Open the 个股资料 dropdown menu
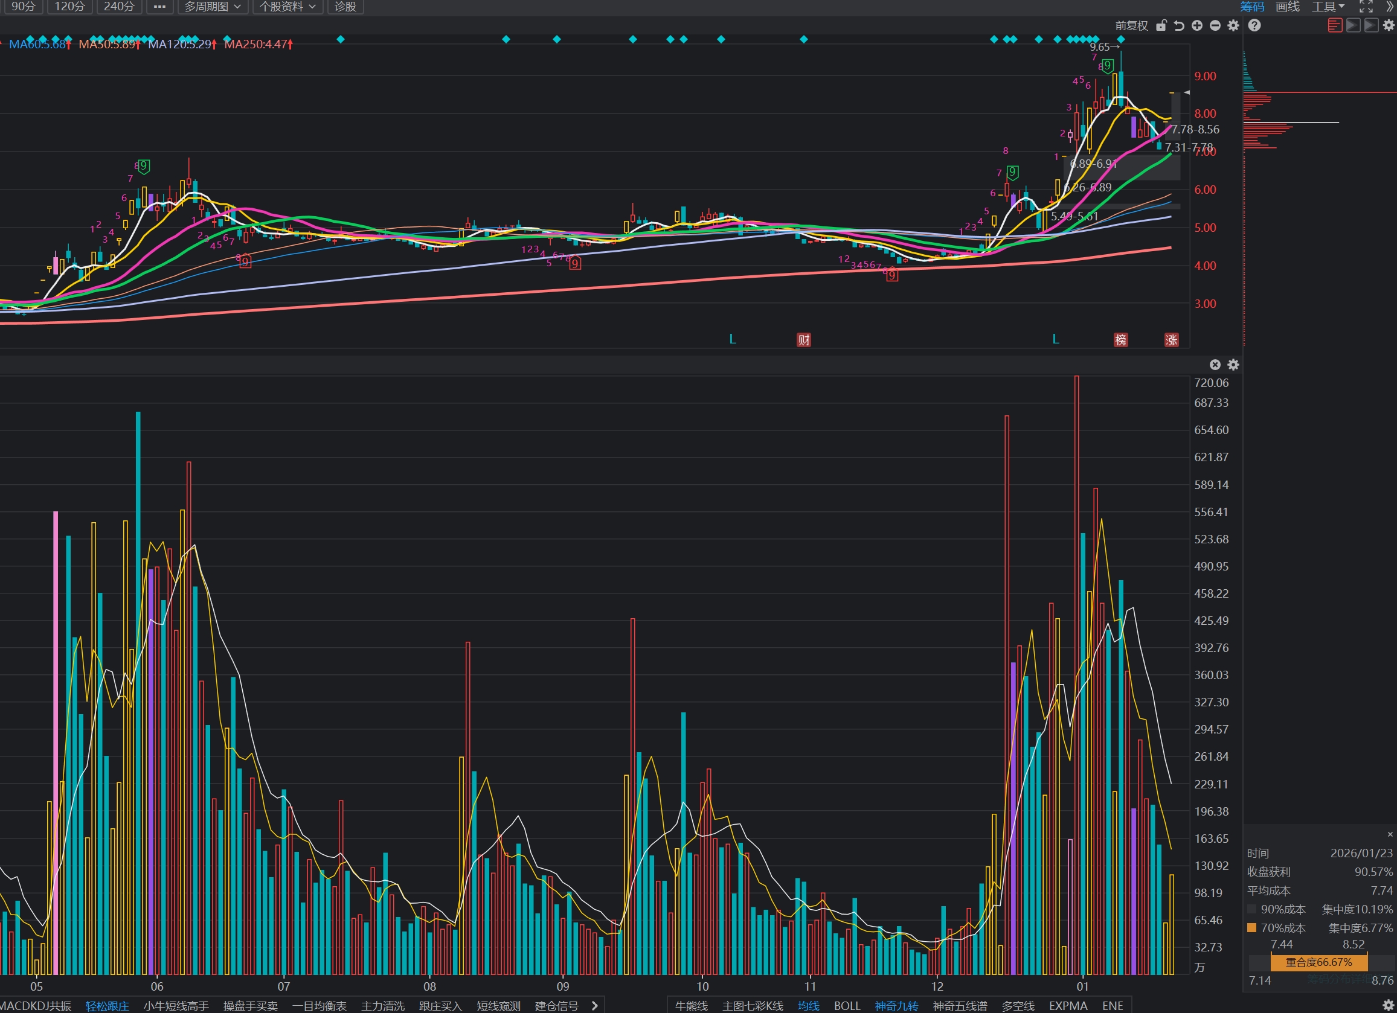Screen dimensions: 1397x1013 [287, 6]
